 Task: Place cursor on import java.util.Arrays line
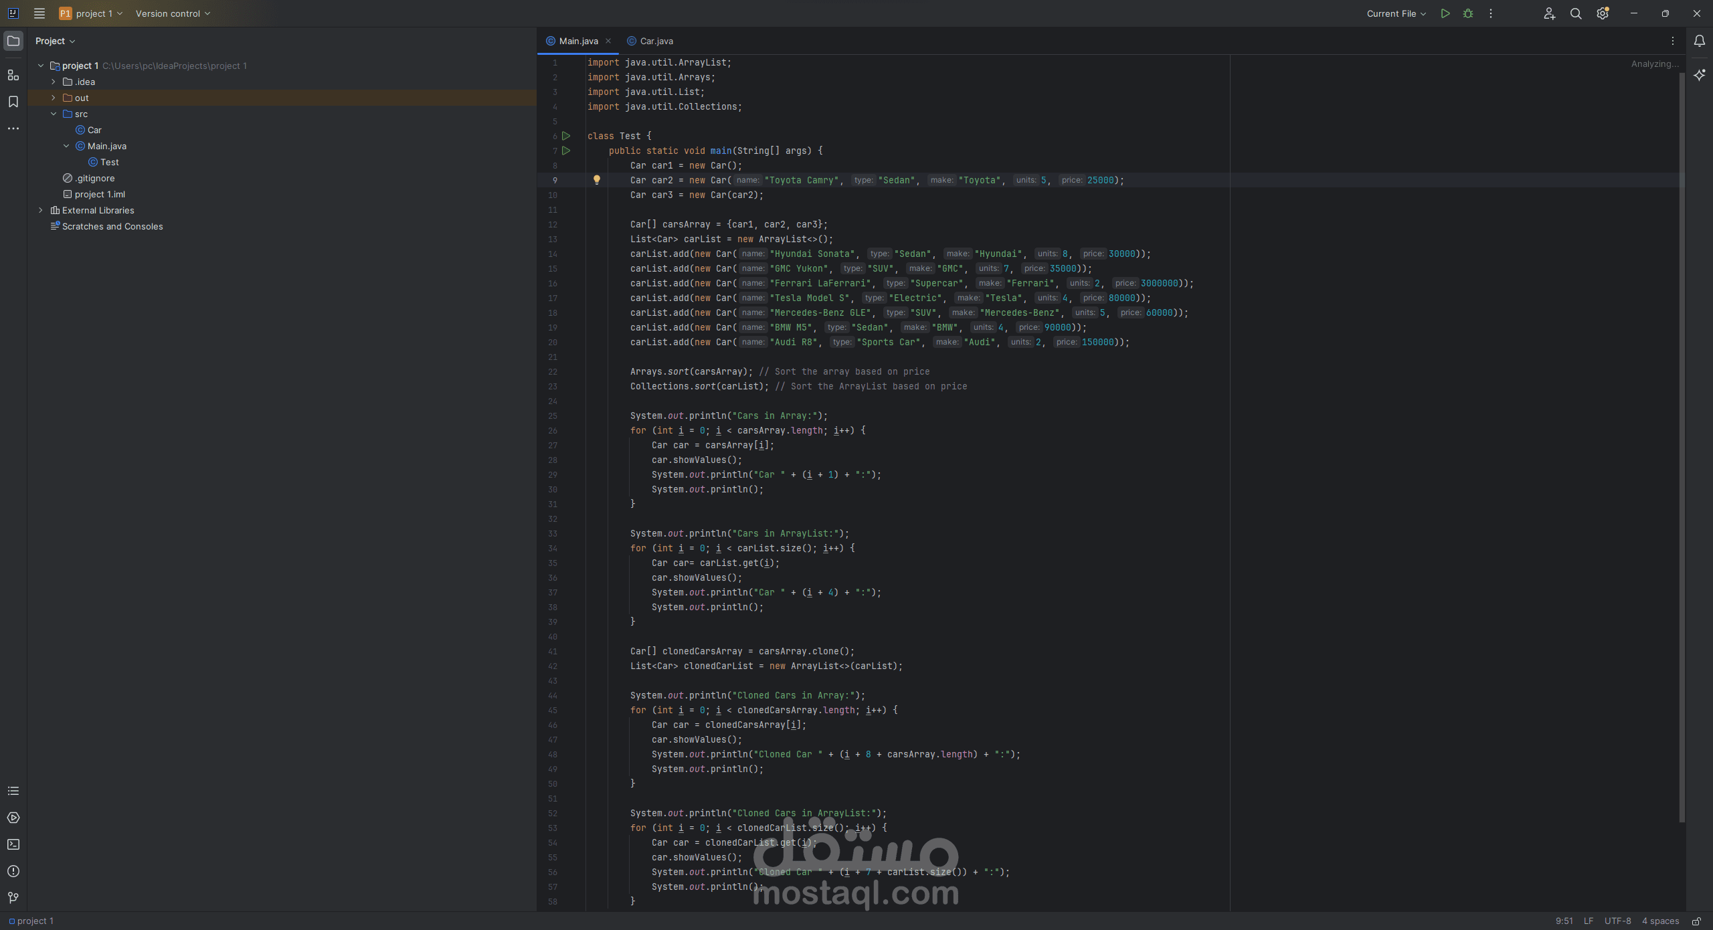click(x=651, y=77)
